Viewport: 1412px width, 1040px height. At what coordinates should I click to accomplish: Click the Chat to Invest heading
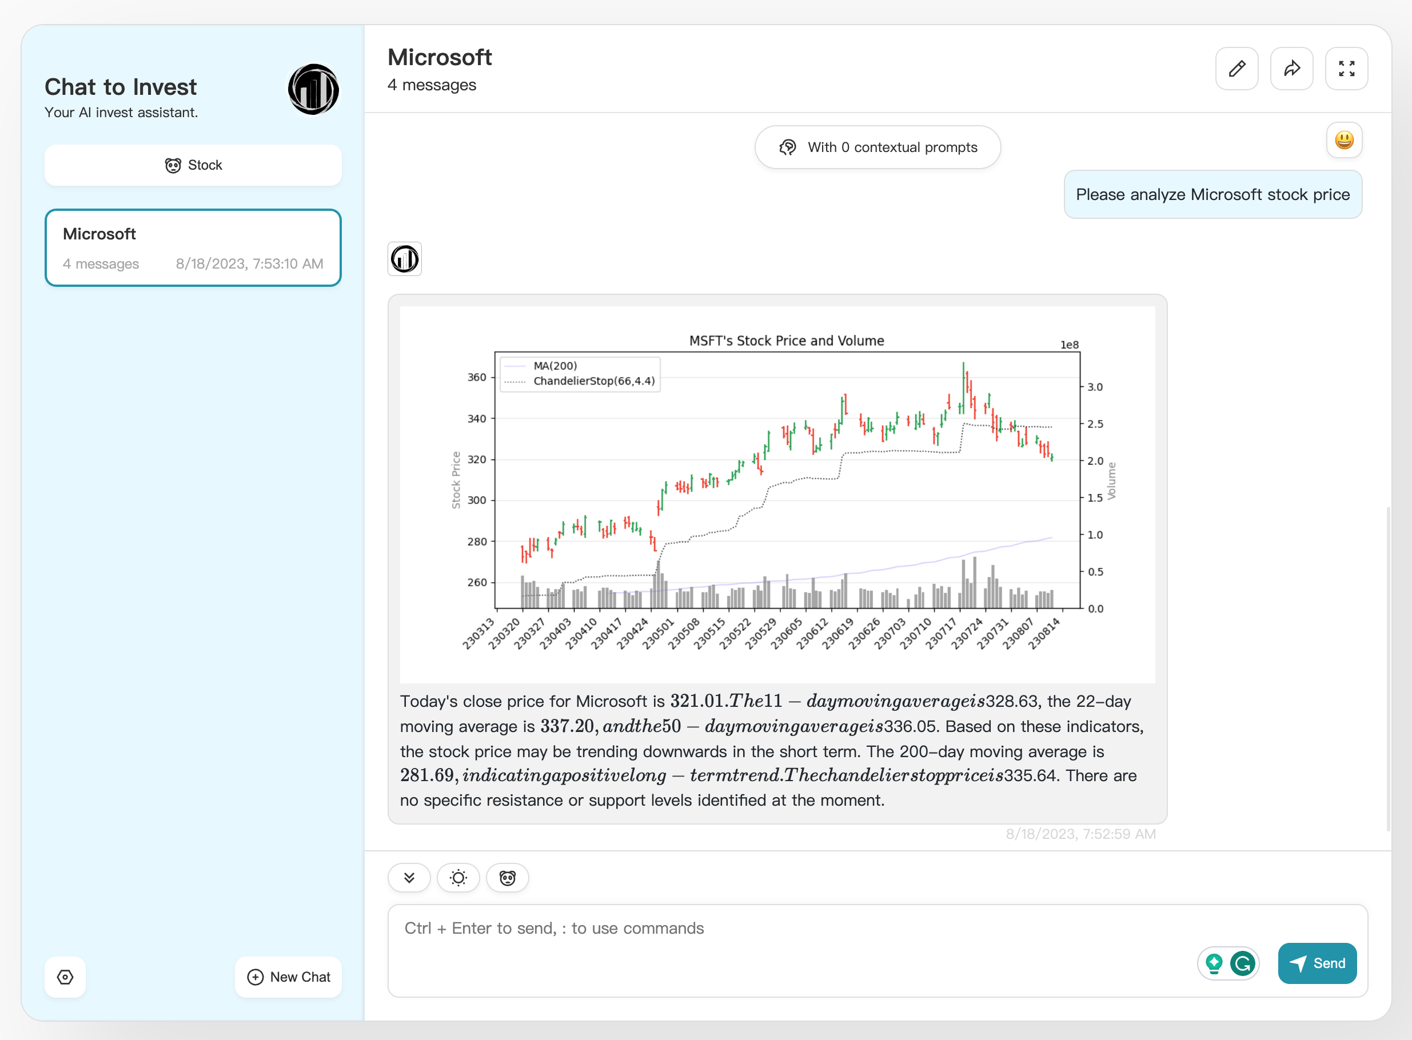[121, 87]
